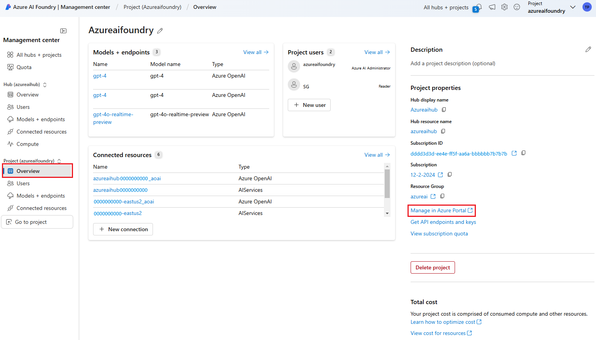Collapse the Management center sidebar panel icon
The image size is (596, 340).
pos(63,31)
